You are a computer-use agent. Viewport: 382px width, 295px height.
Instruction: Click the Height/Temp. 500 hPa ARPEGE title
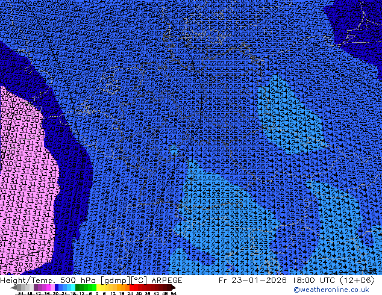pyautogui.click(x=91, y=281)
